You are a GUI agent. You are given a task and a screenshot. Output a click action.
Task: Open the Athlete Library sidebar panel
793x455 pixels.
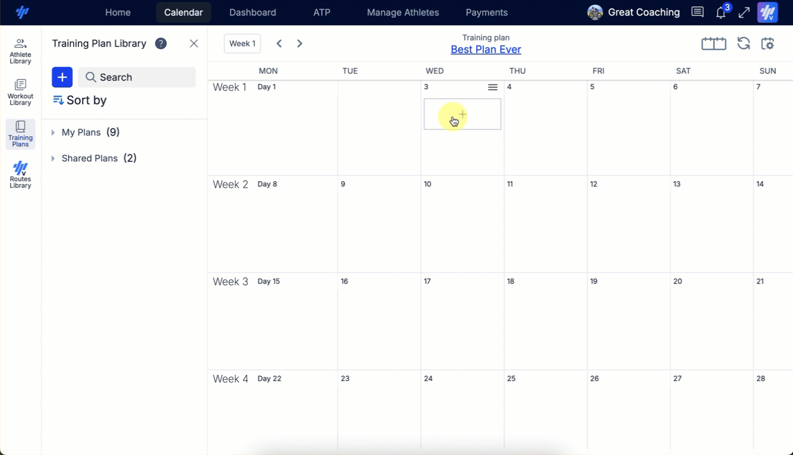[x=20, y=51]
